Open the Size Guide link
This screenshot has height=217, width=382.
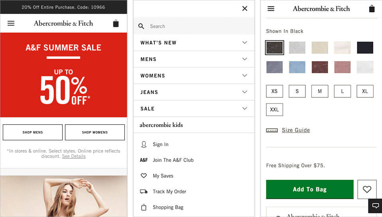point(296,130)
